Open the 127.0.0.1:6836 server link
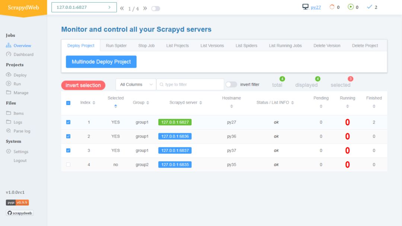The width and height of the screenshot is (402, 226). coord(175,136)
